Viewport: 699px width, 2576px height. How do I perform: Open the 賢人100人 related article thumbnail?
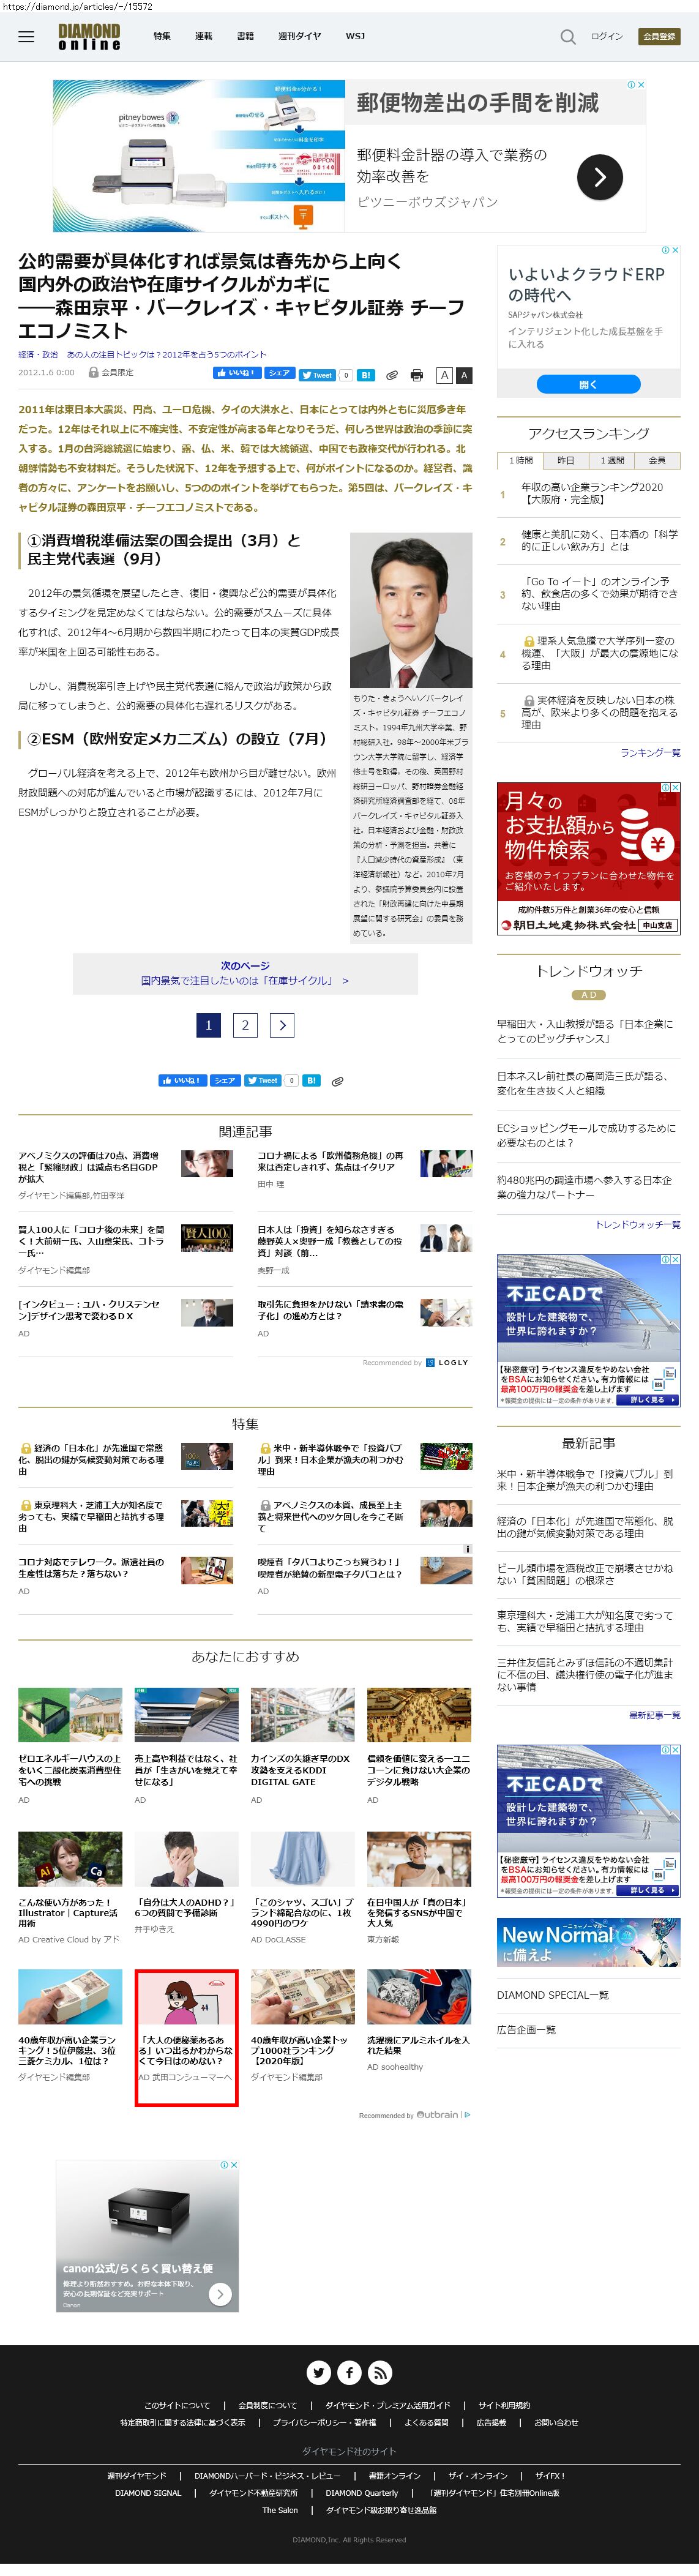pos(207,1237)
